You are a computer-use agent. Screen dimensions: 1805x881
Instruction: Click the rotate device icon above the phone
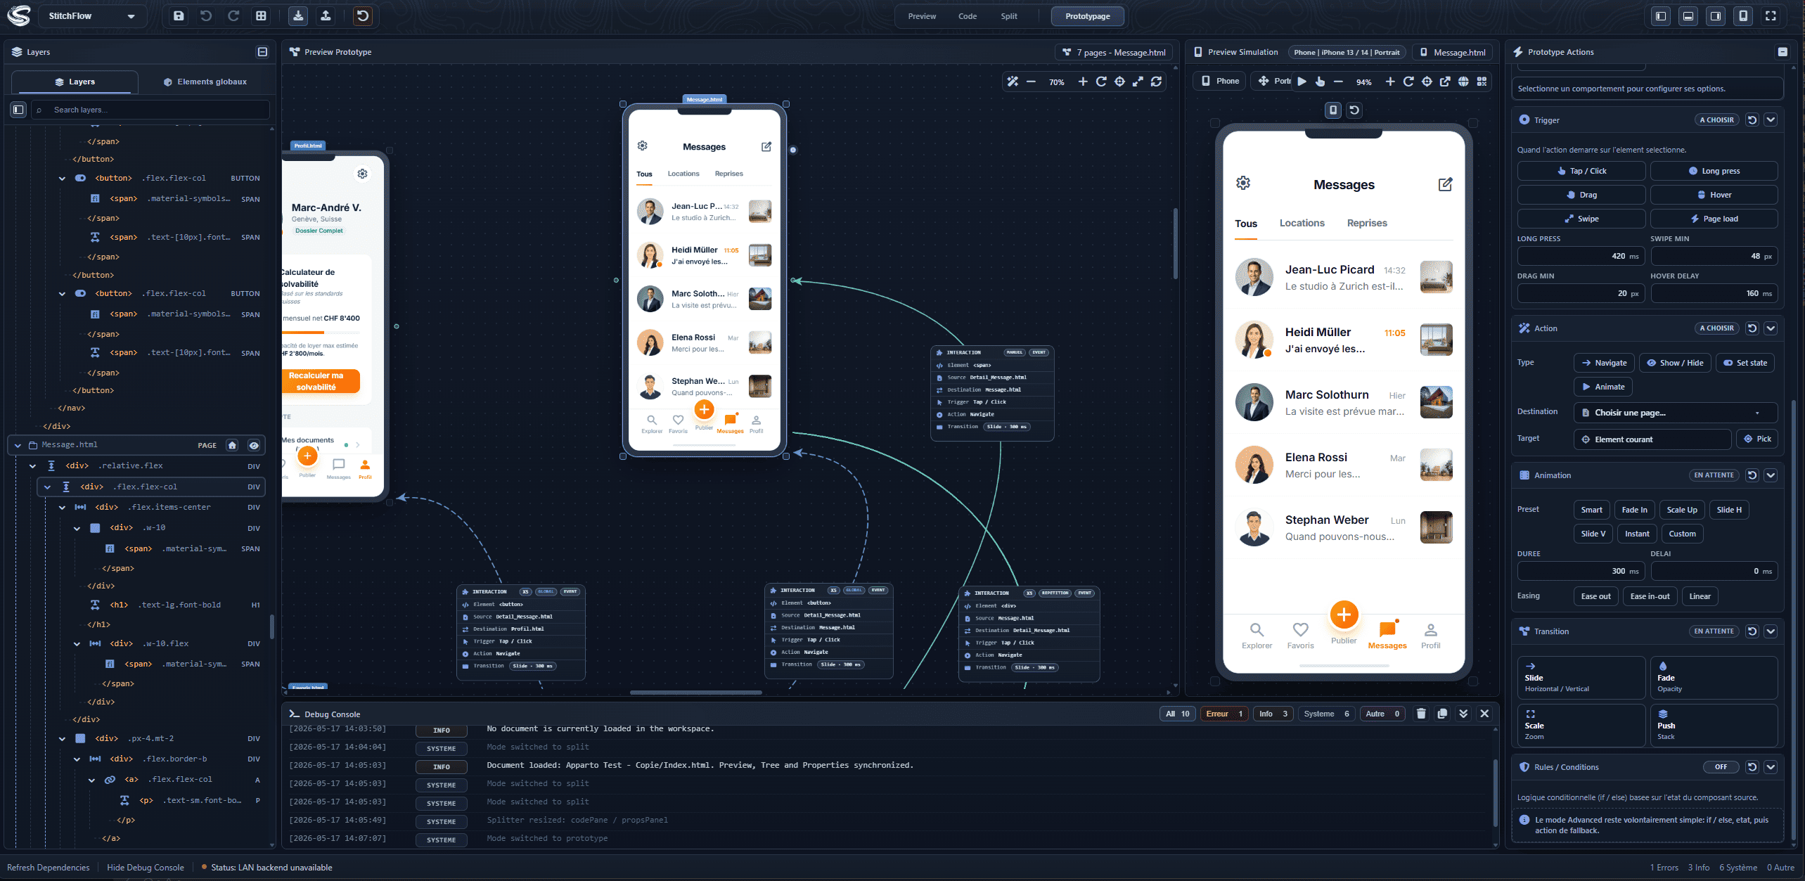[1354, 110]
